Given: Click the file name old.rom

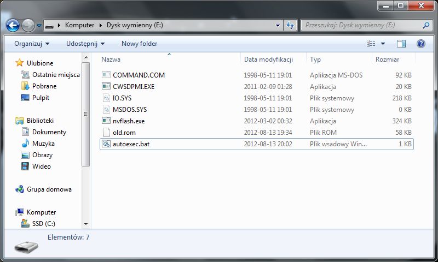Looking at the screenshot, I should click(x=124, y=133).
